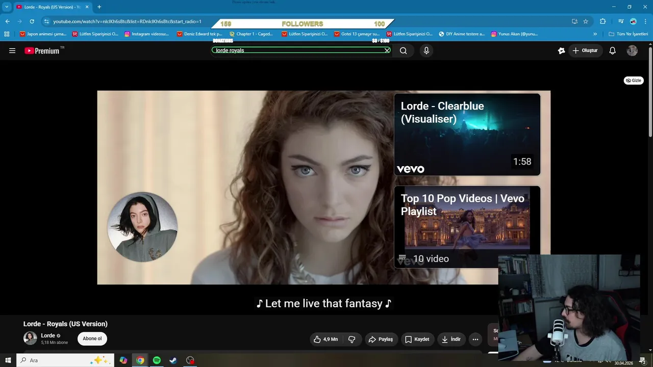This screenshot has width=653, height=367.
Task: Open the three-dot more actions menu
Action: (x=475, y=339)
